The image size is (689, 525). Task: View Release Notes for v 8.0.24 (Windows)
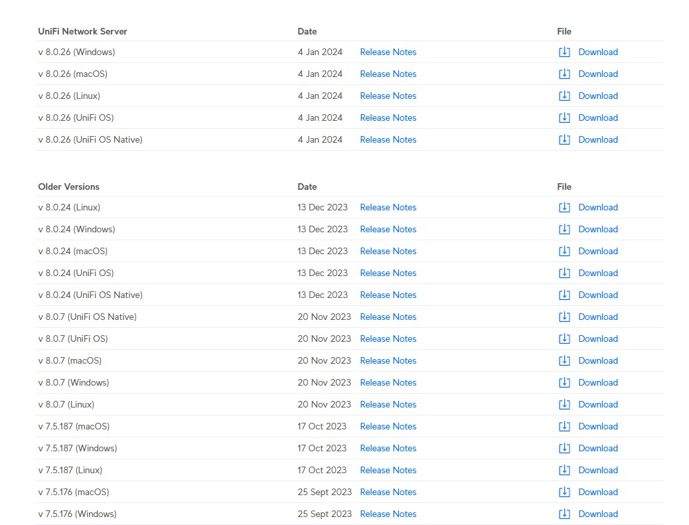coord(388,230)
